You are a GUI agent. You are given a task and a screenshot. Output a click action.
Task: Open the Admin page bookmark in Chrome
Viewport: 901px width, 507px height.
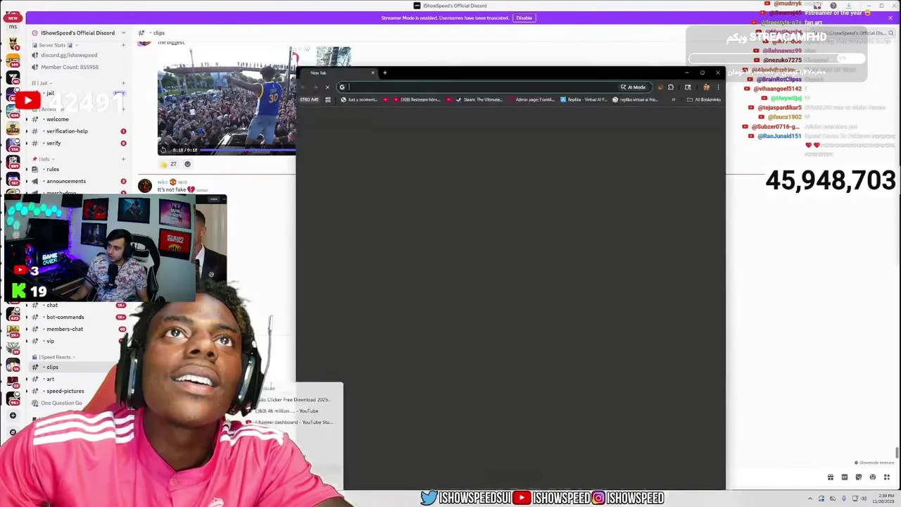531,99
